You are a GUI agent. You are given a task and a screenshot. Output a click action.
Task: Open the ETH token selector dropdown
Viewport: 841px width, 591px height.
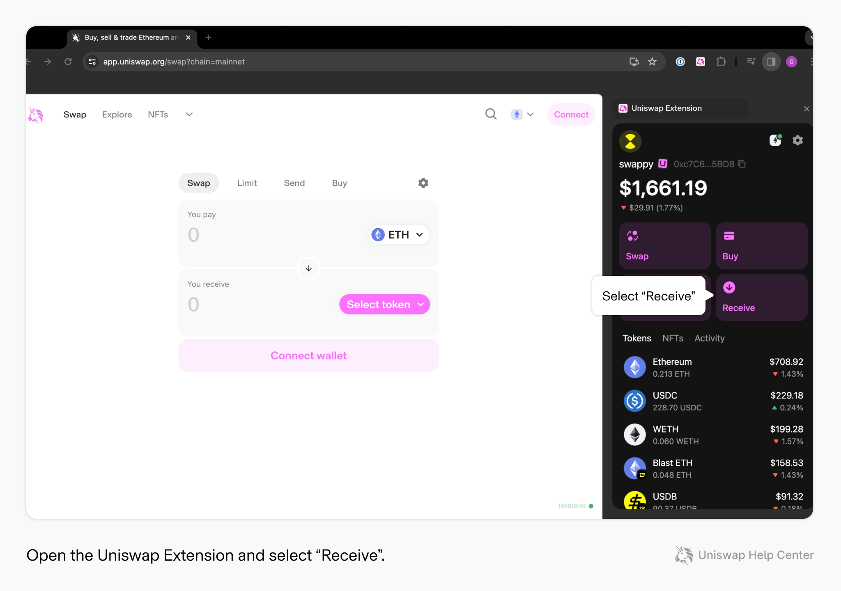click(x=399, y=235)
